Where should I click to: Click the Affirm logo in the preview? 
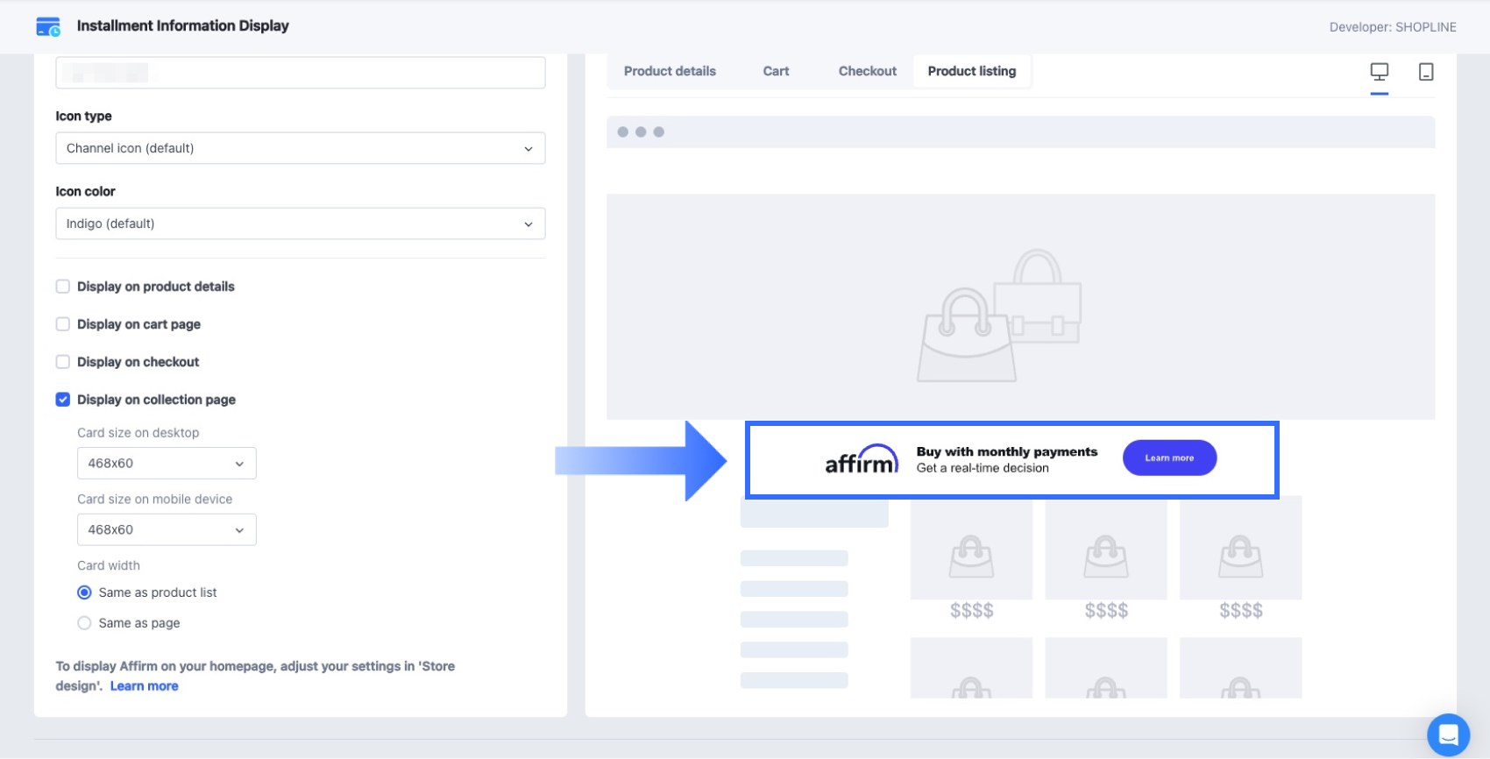point(862,459)
